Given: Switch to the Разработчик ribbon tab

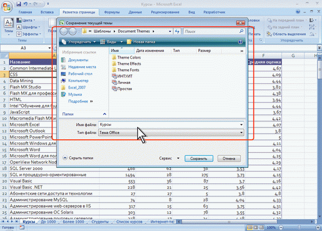Looking at the screenshot, I should (214, 12).
